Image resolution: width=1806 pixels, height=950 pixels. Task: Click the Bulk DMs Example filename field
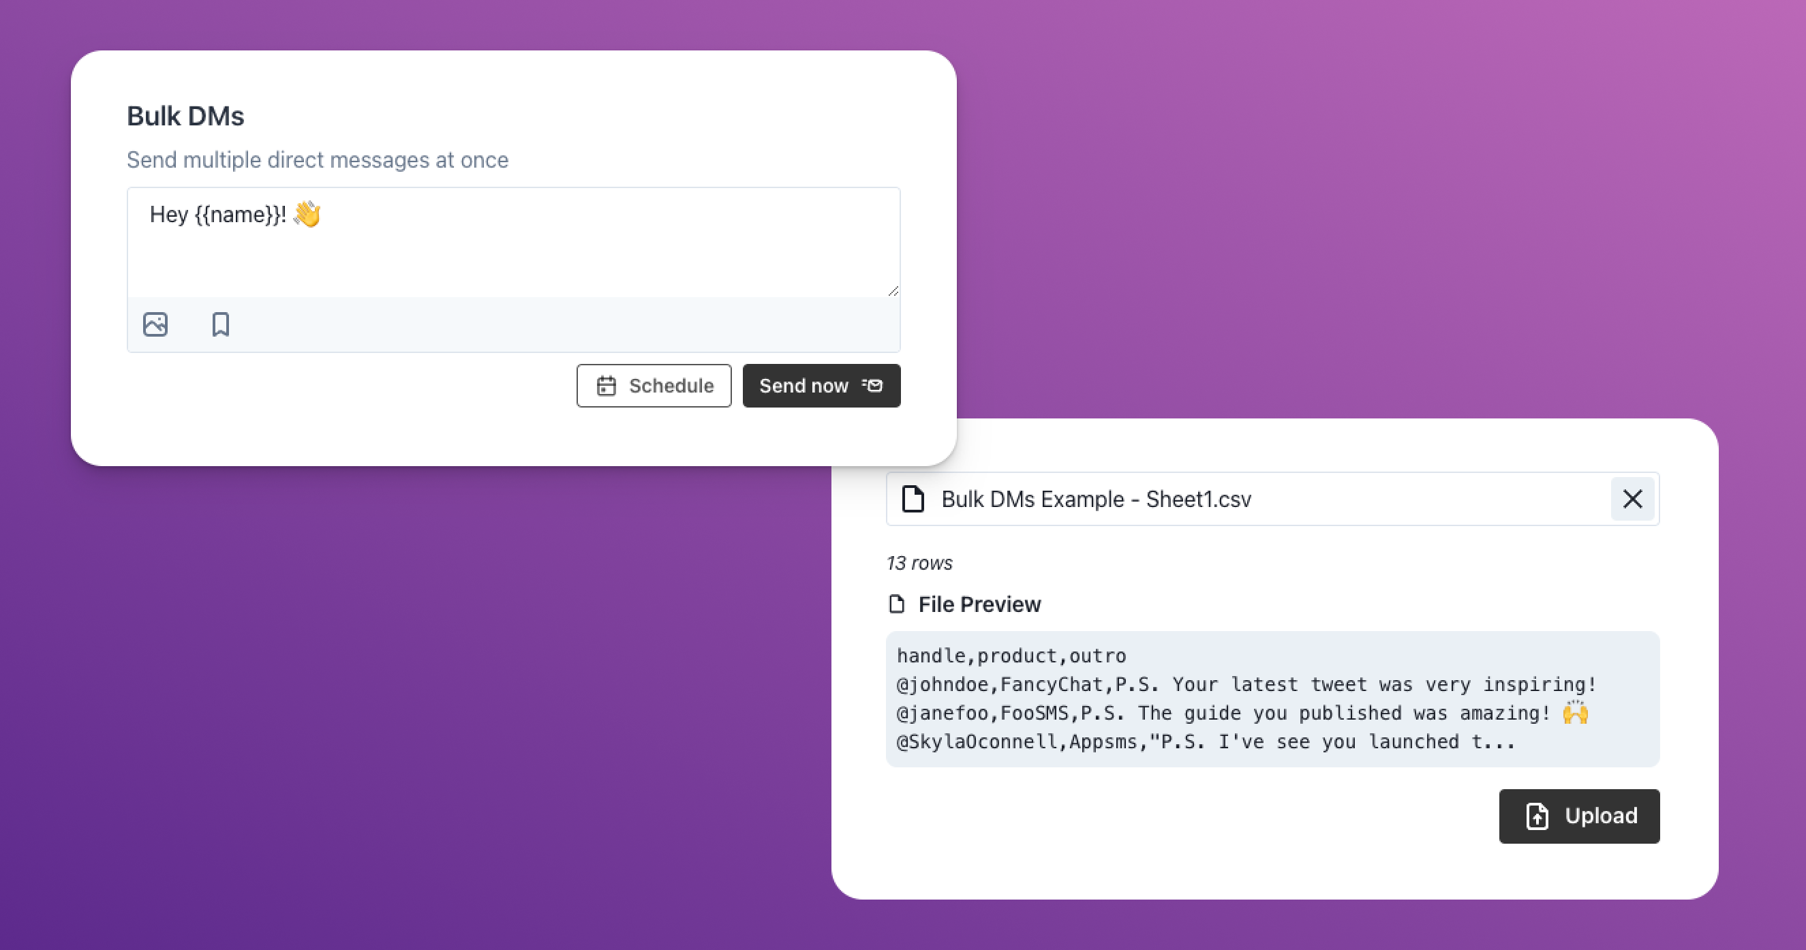[1095, 499]
